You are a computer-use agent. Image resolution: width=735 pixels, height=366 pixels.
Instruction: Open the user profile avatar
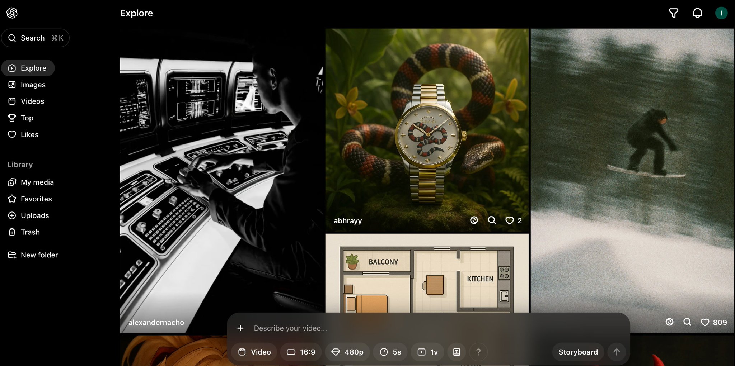click(x=721, y=13)
